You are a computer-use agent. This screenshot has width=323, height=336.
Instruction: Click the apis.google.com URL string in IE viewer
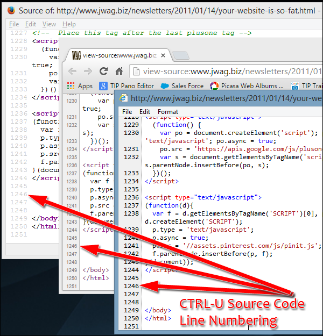click(x=258, y=149)
